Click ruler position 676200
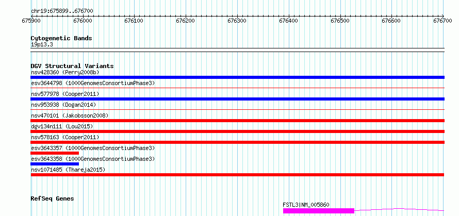 [186, 21]
